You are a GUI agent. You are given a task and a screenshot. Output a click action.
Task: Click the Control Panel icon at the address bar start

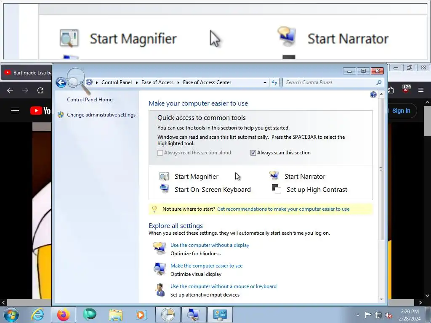click(x=89, y=82)
